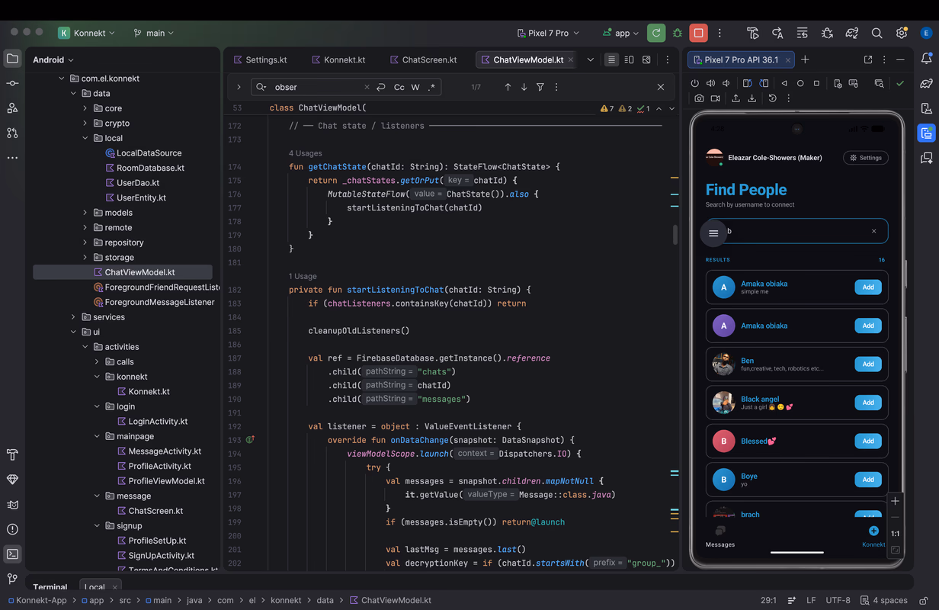Click emulator Overview square button
Viewport: 939px width, 610px height.
point(816,83)
